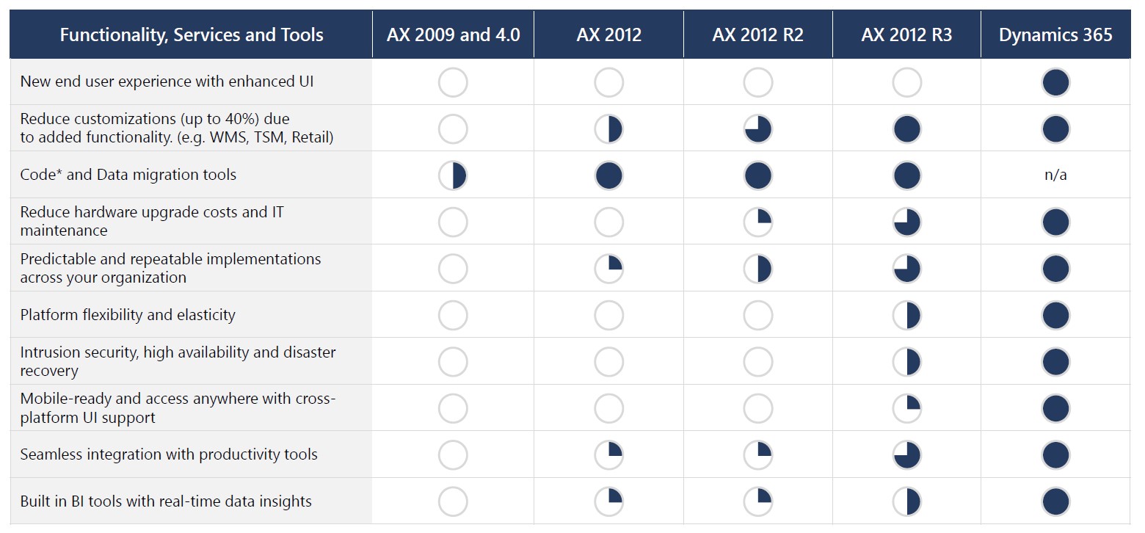The image size is (1145, 533).
Task: Select the AX 2012 R2 column header
Action: 757,35
